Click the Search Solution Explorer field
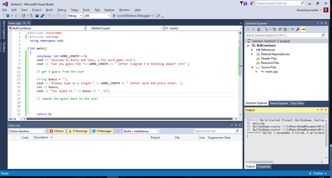 click(286, 35)
